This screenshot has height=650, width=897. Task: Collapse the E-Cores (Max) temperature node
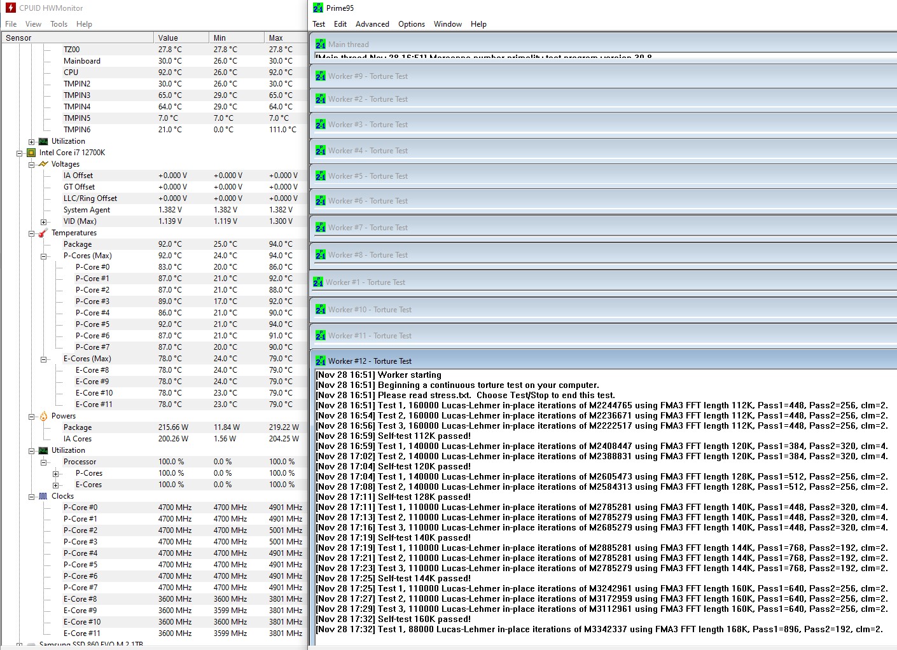pos(43,359)
